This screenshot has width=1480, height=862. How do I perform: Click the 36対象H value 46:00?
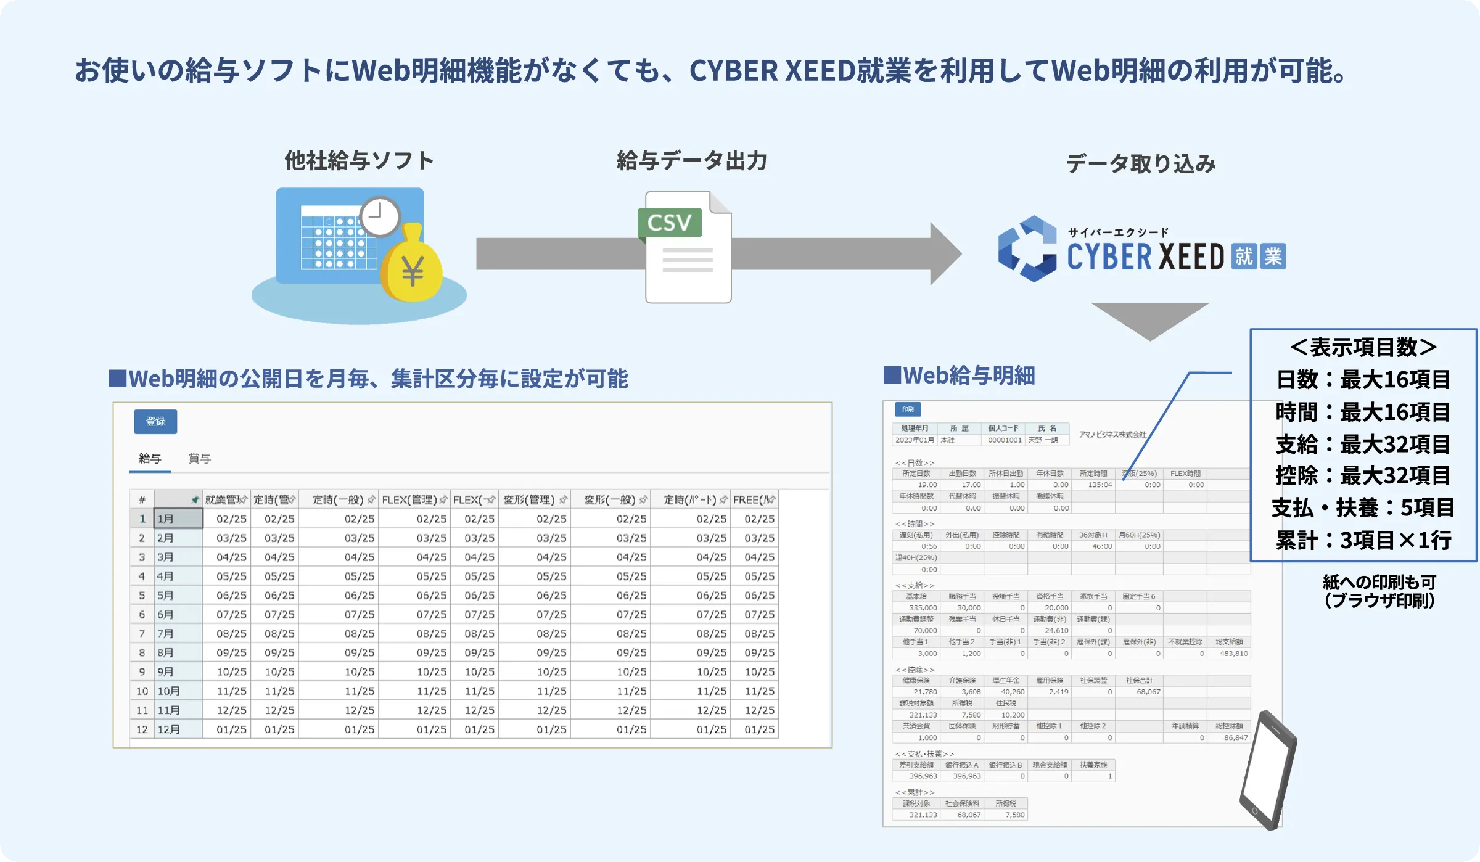click(x=1102, y=546)
